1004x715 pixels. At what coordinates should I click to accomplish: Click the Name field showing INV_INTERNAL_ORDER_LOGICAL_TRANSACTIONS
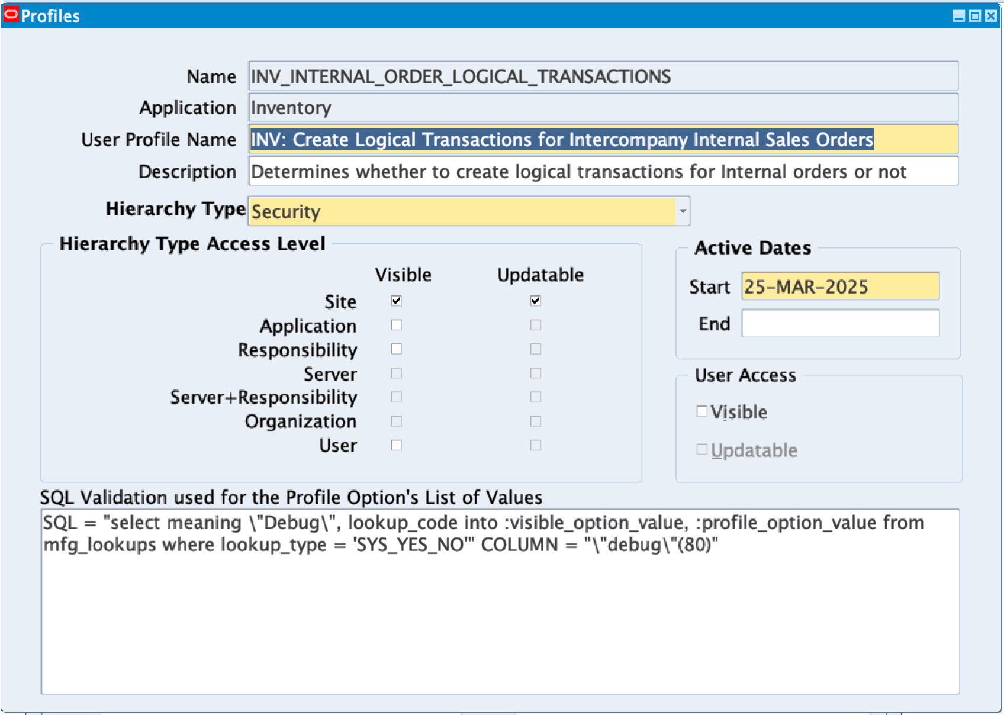pos(533,76)
